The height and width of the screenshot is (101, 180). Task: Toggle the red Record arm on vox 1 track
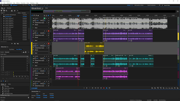pos(48,31)
